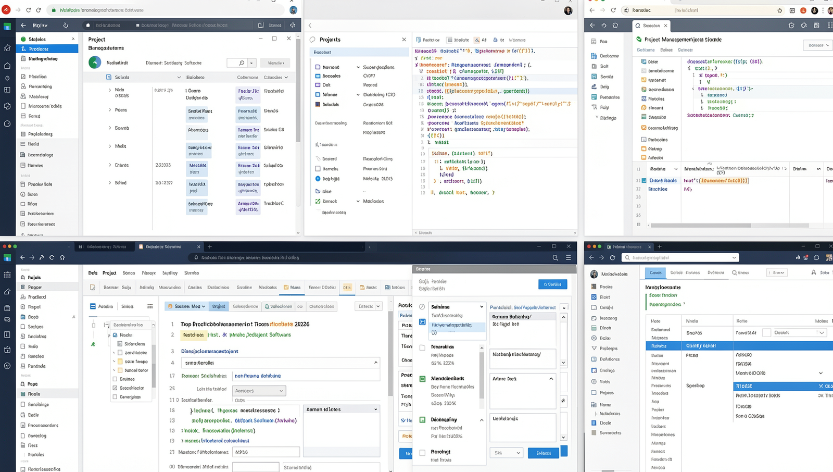
Task: Click the search magnifier in bottom-left window's top bar
Action: [x=555, y=257]
